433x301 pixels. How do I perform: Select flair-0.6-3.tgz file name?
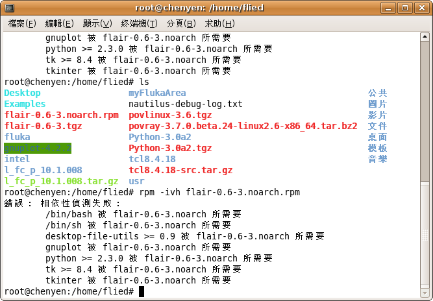[x=43, y=126]
